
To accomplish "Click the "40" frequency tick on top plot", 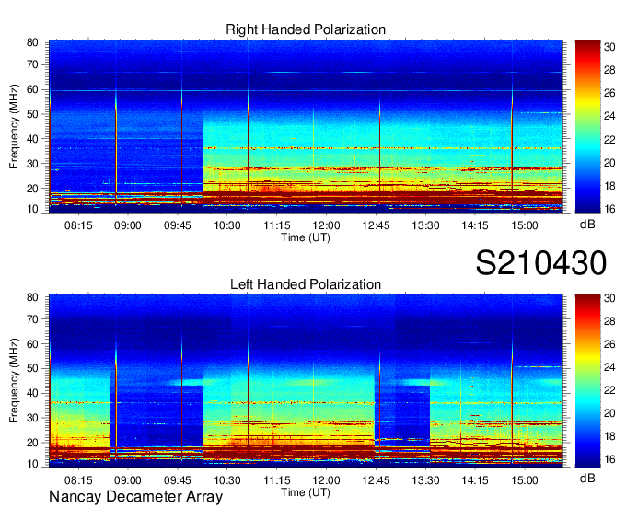I will tap(32, 139).
